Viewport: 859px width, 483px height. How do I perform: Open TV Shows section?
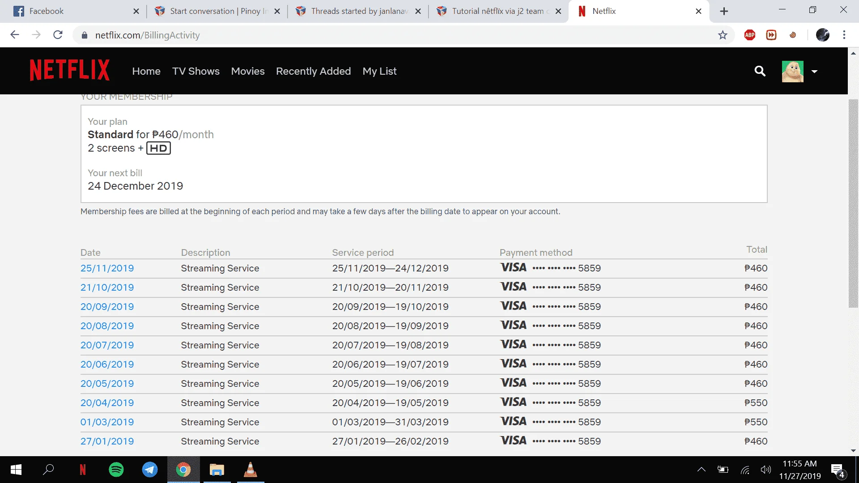(x=196, y=71)
